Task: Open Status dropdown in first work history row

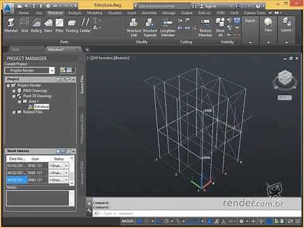Action: click(x=66, y=165)
